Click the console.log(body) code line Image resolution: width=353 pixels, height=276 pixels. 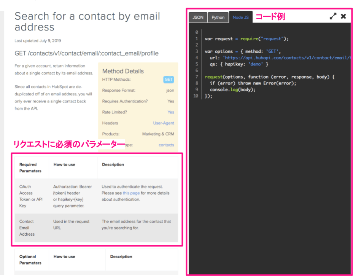[x=233, y=90]
